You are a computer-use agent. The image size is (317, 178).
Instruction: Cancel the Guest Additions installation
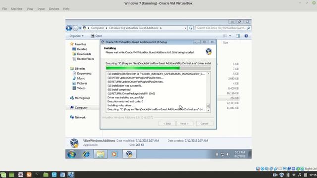point(205,124)
